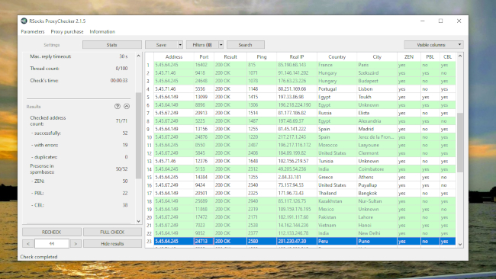Click the Lahore city cell
The width and height of the screenshot is (496, 279).
pyautogui.click(x=377, y=217)
